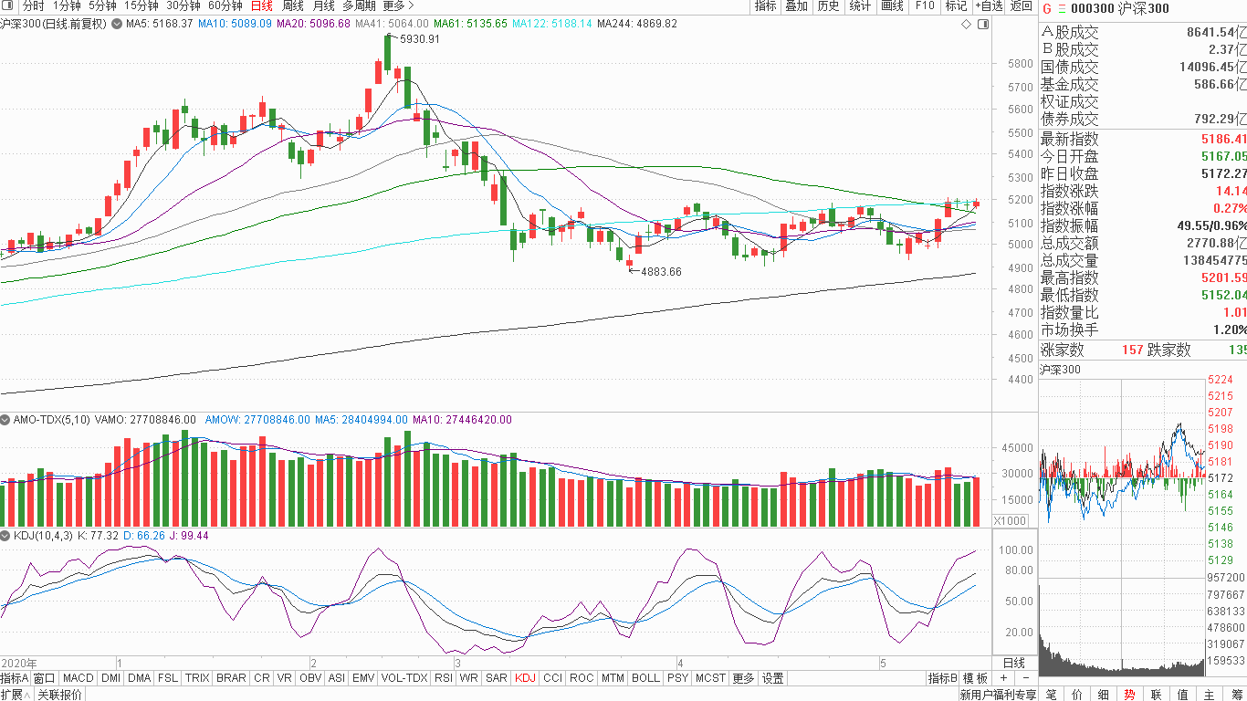Switch to 5分钟 period

[x=102, y=5]
